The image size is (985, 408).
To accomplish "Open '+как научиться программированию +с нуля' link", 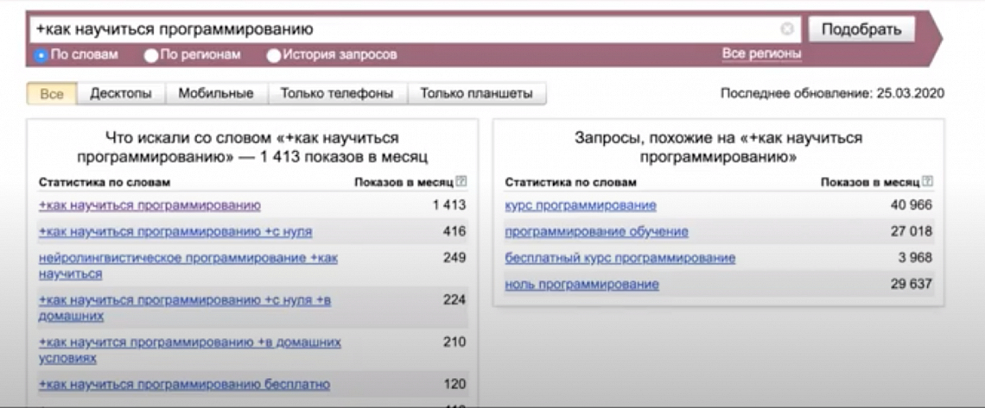I will coord(175,232).
